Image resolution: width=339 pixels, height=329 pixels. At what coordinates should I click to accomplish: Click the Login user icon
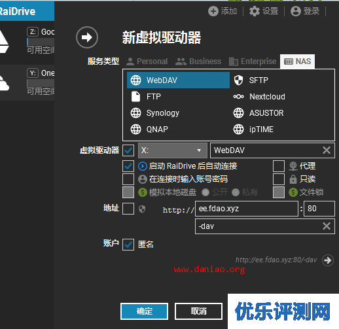coord(296,11)
